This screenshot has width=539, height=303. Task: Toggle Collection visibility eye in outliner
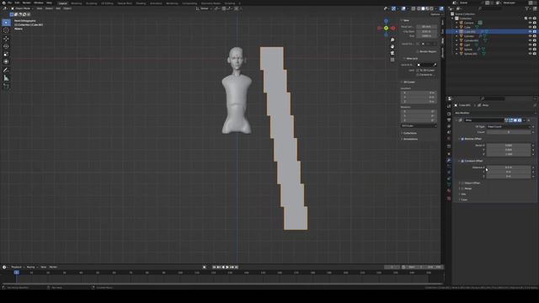pyautogui.click(x=530, y=19)
